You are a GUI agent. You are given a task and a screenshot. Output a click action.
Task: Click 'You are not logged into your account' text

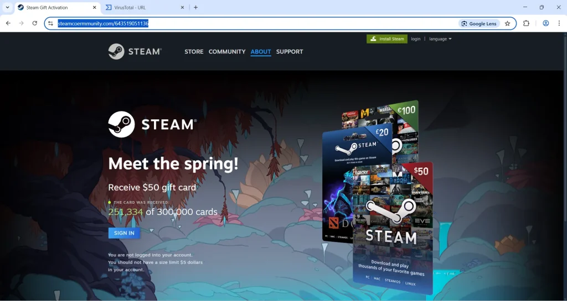[x=151, y=255]
